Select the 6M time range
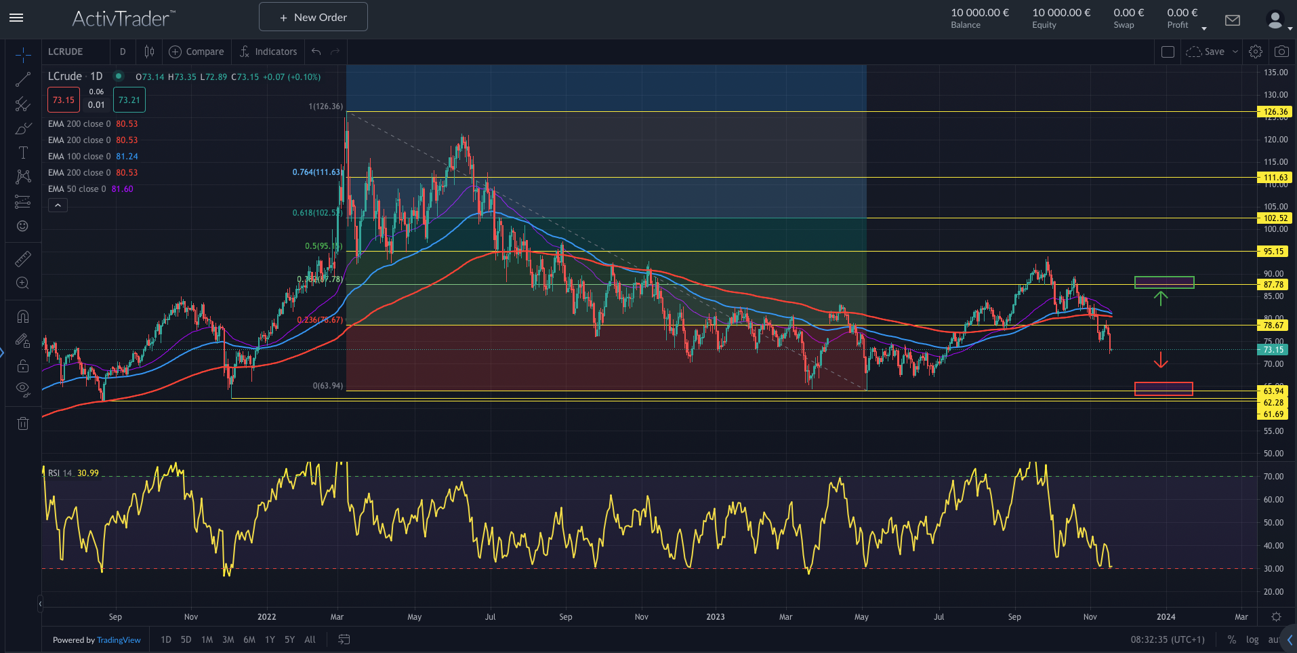This screenshot has width=1297, height=653. coord(249,639)
